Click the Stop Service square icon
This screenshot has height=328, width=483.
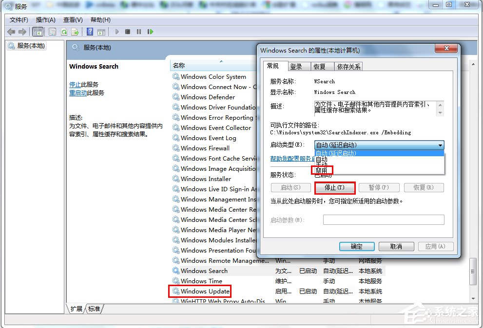click(x=127, y=31)
